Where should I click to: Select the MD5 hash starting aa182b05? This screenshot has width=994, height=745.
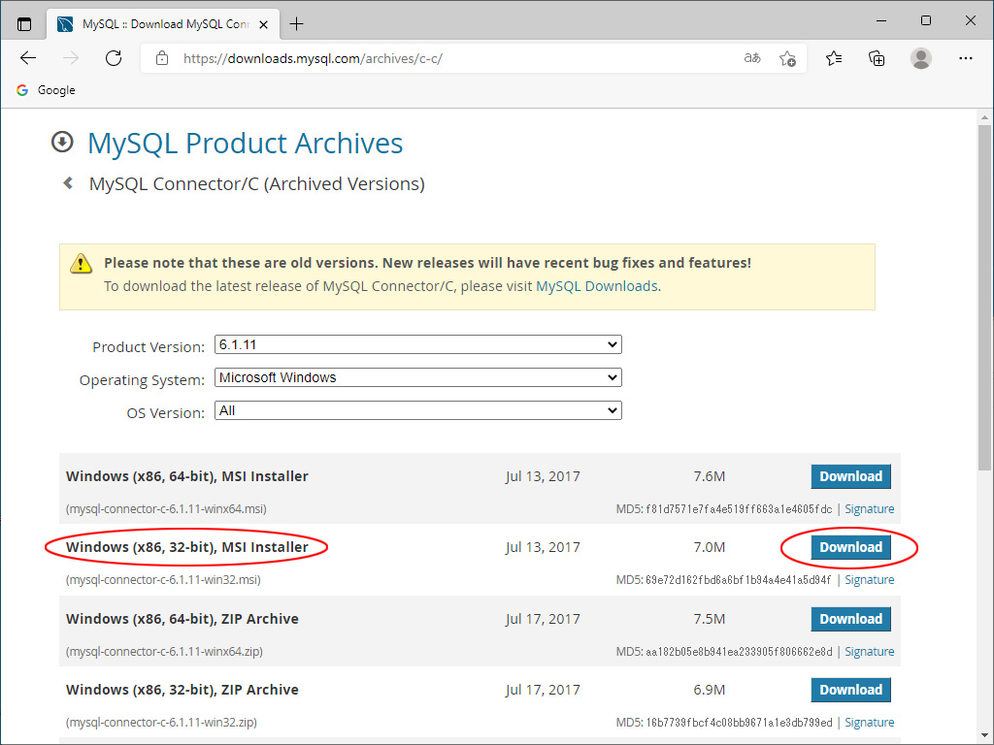click(x=739, y=652)
